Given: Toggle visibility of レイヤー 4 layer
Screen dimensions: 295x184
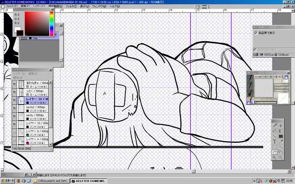Looking at the screenshot, I should 14,141.
